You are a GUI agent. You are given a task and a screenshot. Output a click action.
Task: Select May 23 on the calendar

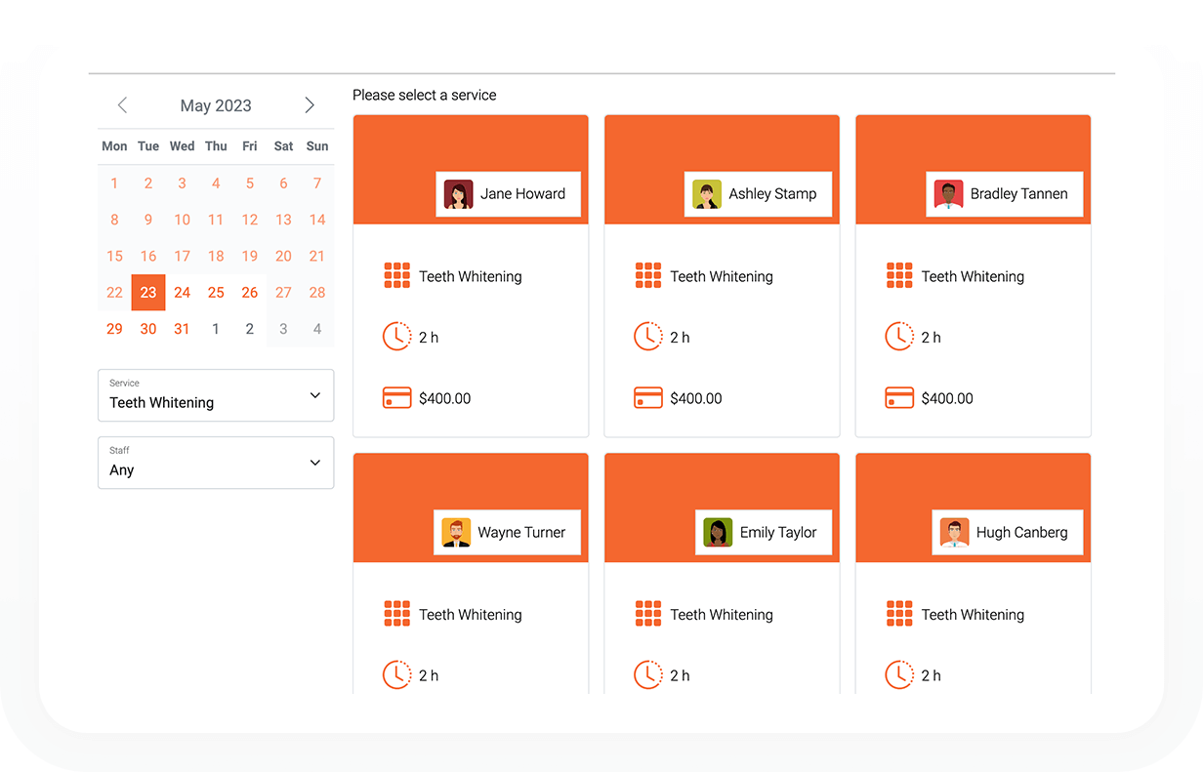click(x=148, y=293)
